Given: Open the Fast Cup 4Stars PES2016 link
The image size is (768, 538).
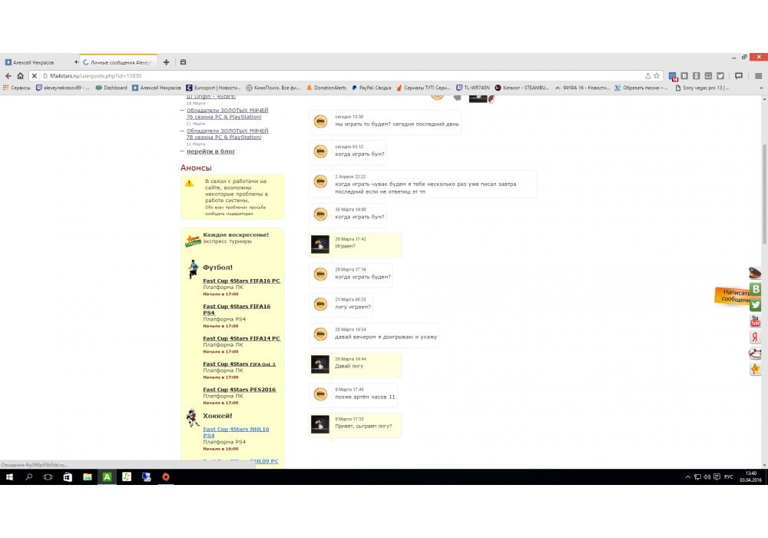Looking at the screenshot, I should [239, 390].
